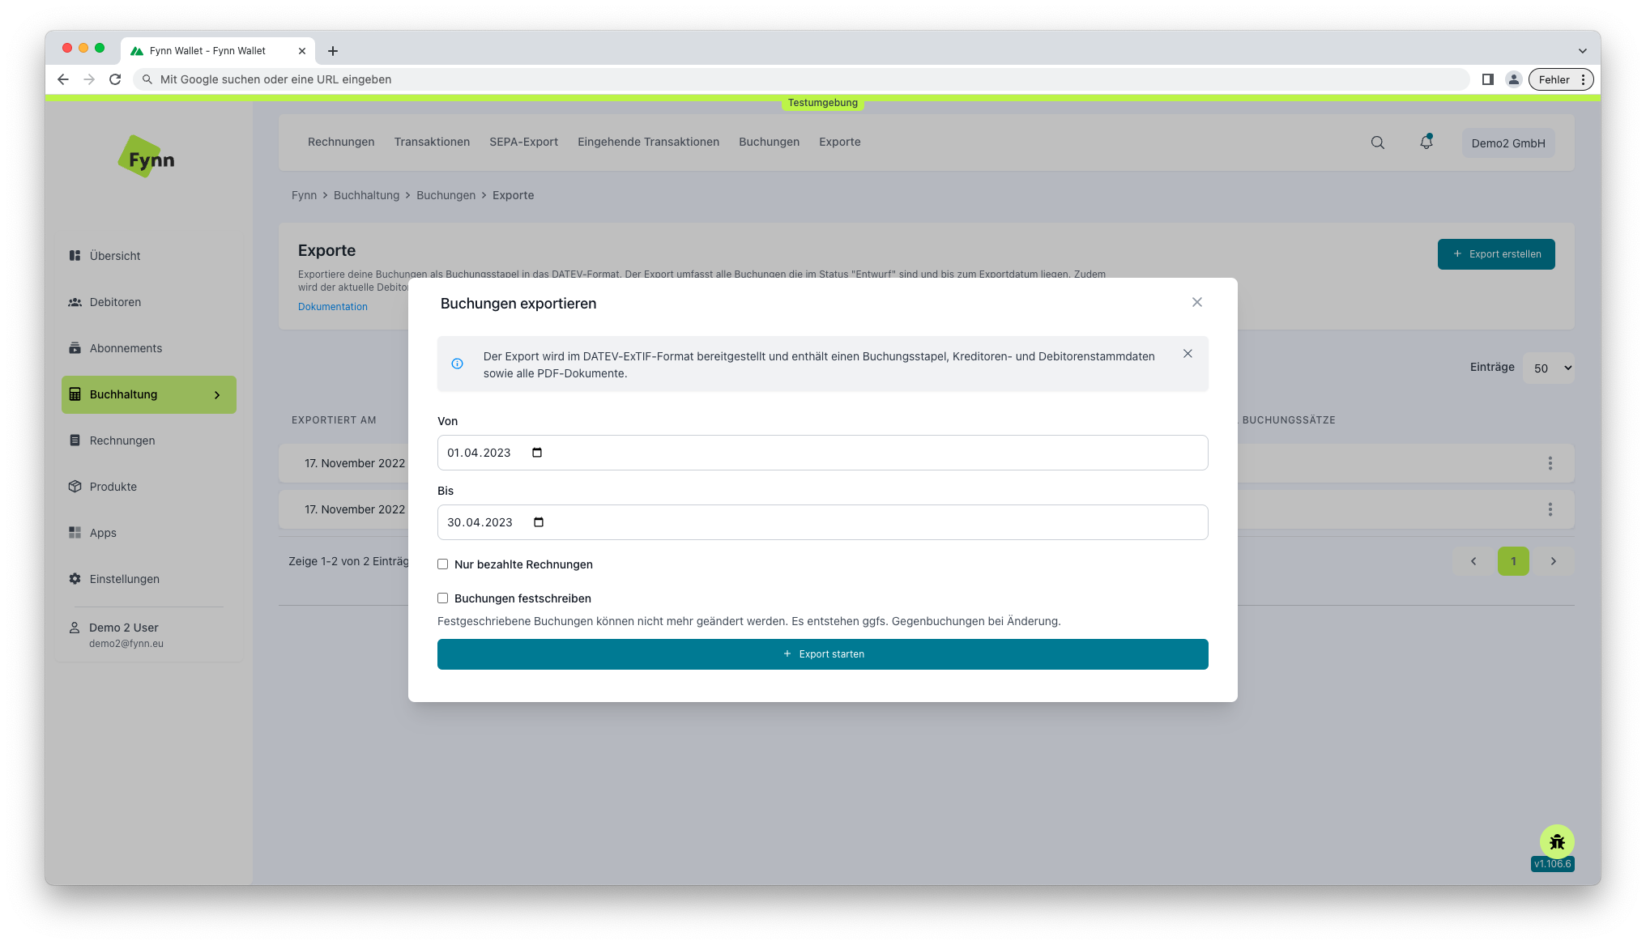Screen dimensions: 1646x945
Task: Open the Exporte navigation tab
Action: point(839,141)
